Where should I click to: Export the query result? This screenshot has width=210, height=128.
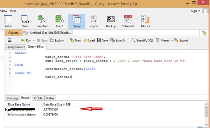[181, 41]
